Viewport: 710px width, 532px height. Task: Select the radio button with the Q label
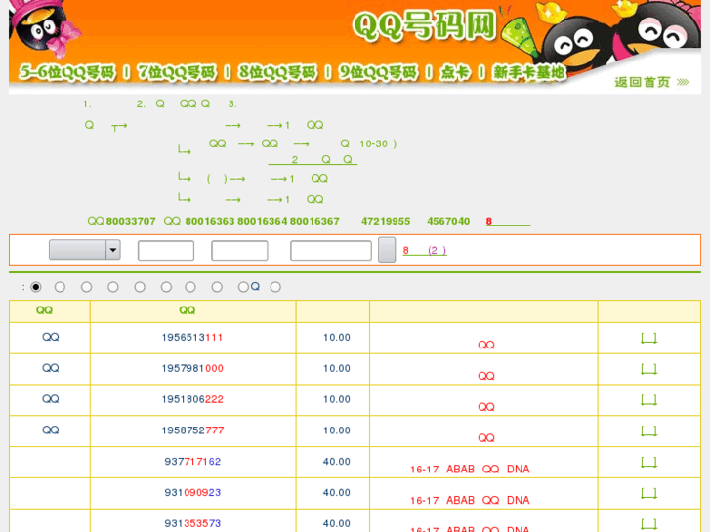click(243, 287)
